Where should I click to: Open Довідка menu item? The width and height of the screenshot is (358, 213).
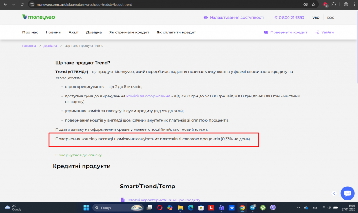click(x=94, y=32)
